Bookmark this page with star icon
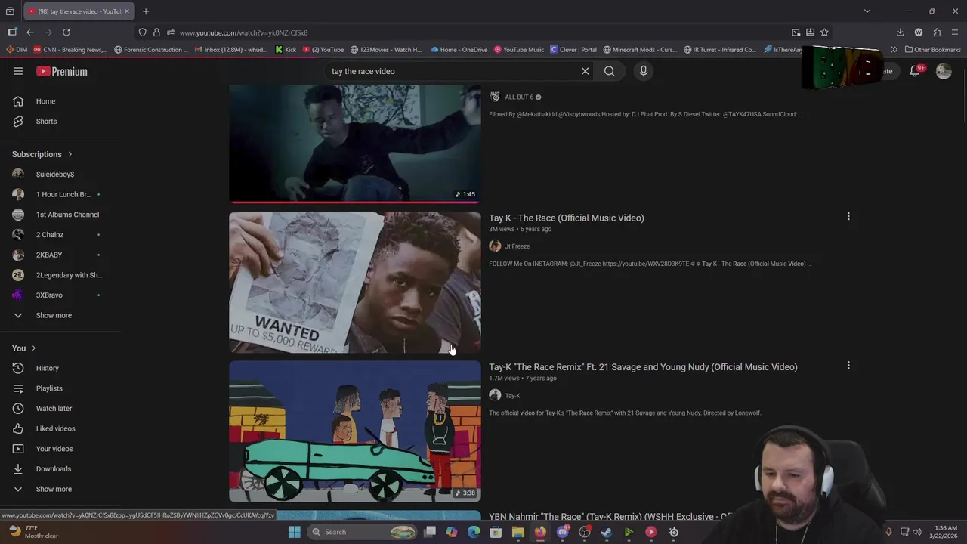Image resolution: width=967 pixels, height=544 pixels. 824,32
